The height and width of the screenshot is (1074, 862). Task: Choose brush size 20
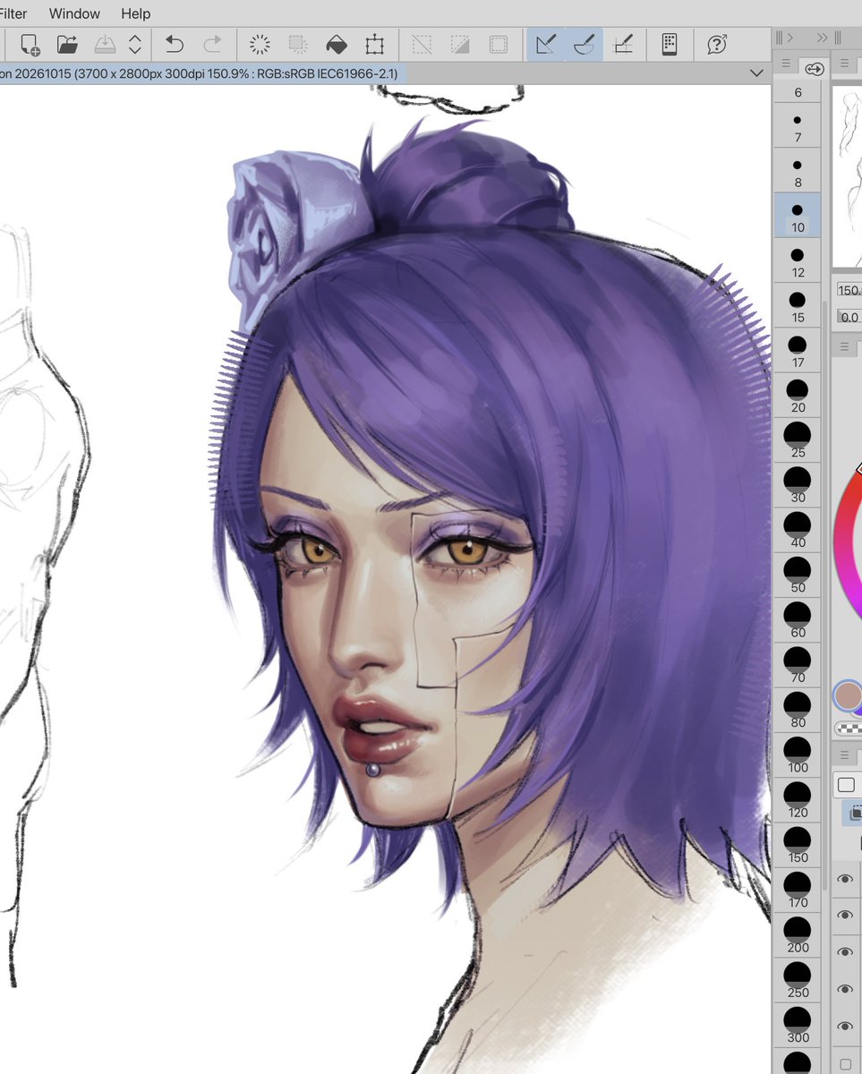(x=798, y=395)
